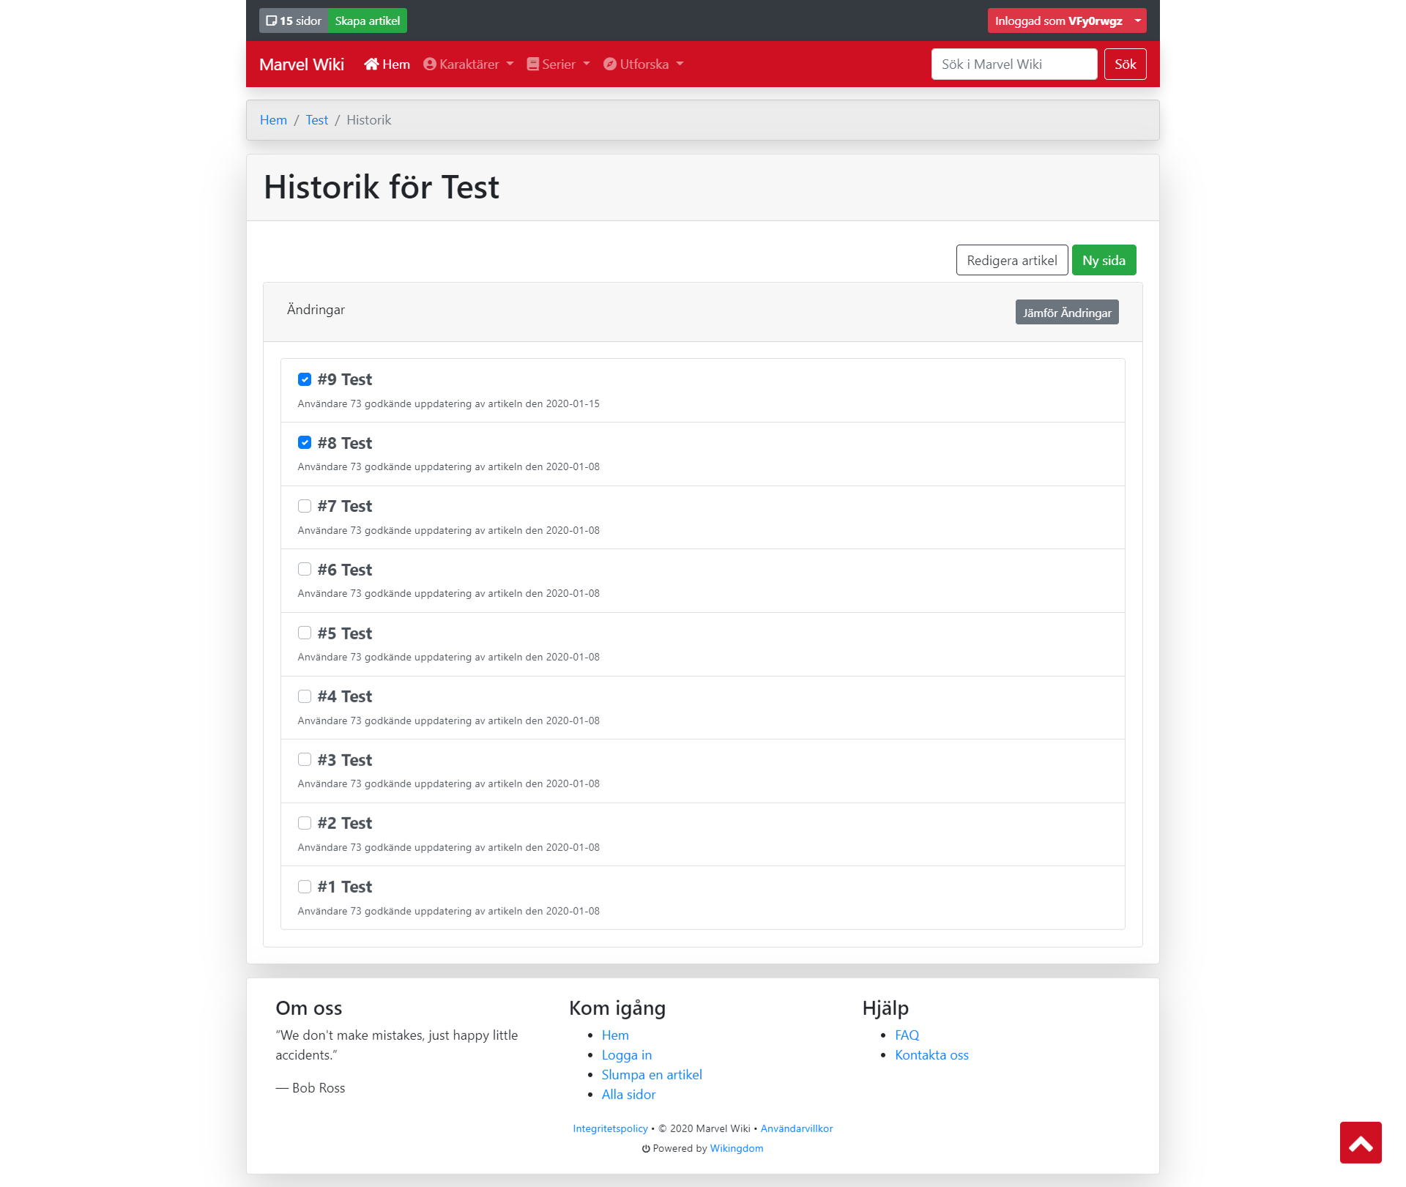Open the Utforska navigation menu
Image resolution: width=1406 pixels, height=1187 pixels.
coord(644,64)
